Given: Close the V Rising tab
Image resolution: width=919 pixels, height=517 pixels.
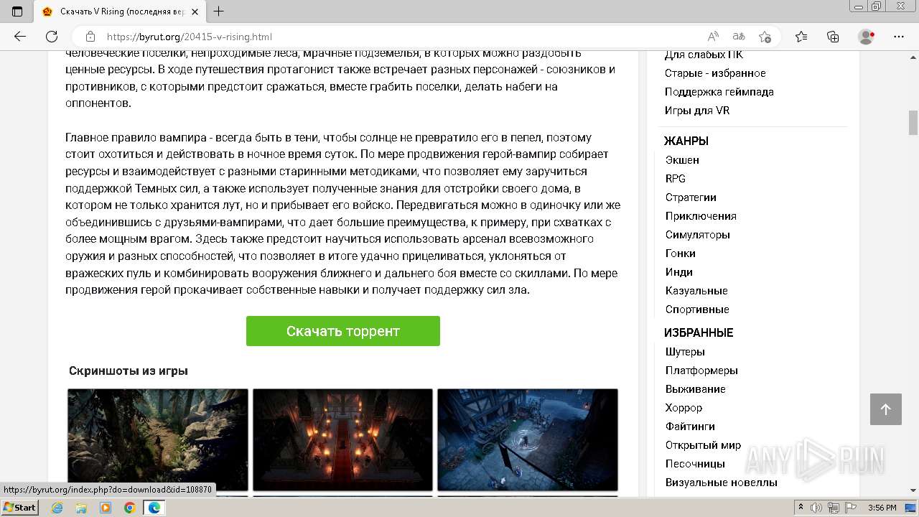Looking at the screenshot, I should pos(195,11).
